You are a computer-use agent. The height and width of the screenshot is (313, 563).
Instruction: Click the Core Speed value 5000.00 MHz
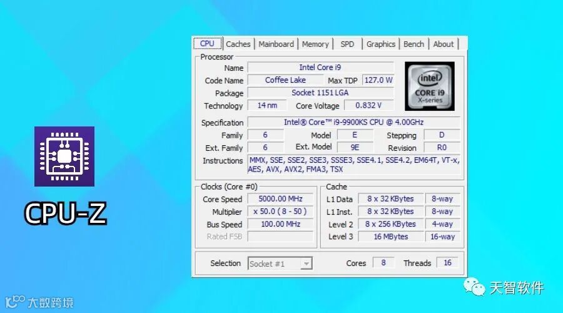click(x=280, y=198)
